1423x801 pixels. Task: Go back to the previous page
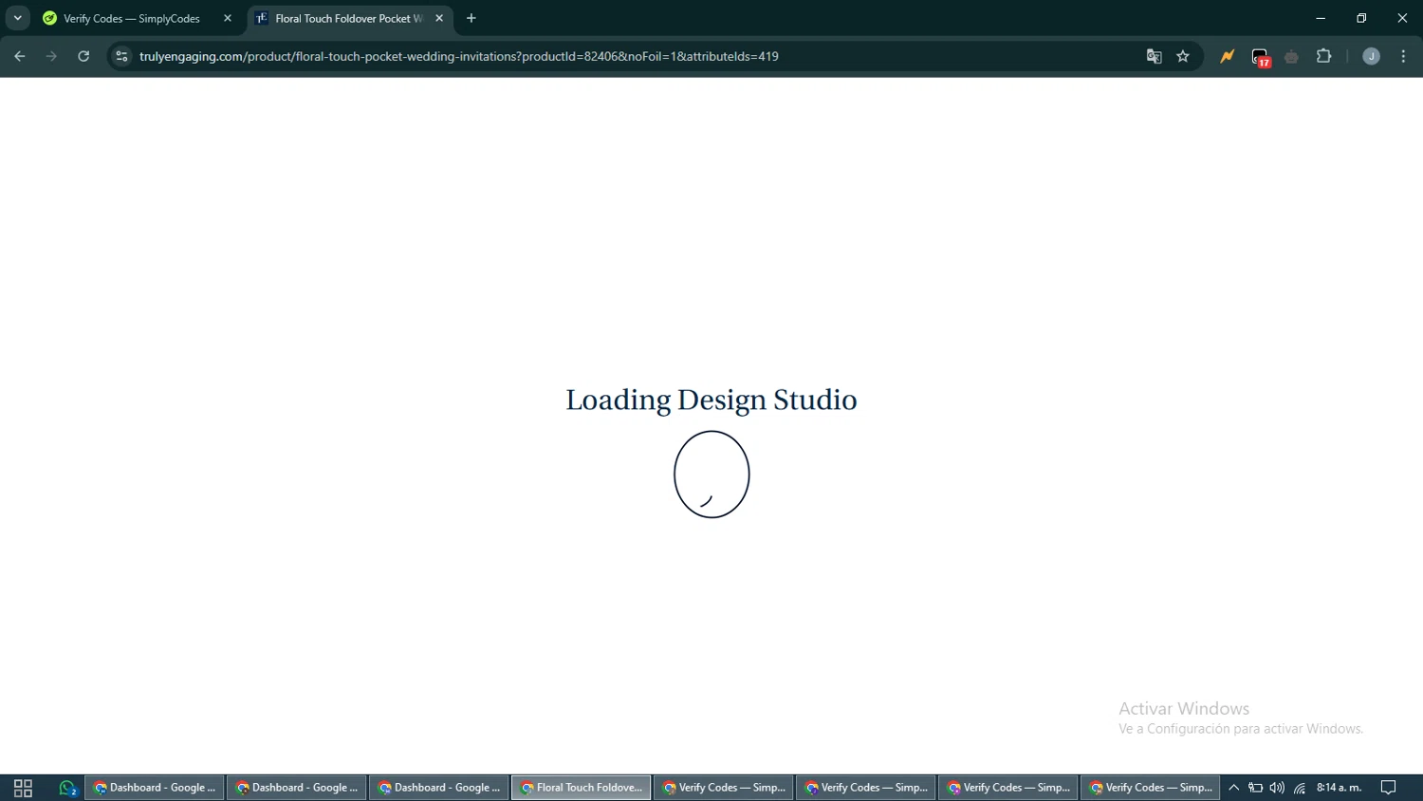tap(20, 56)
